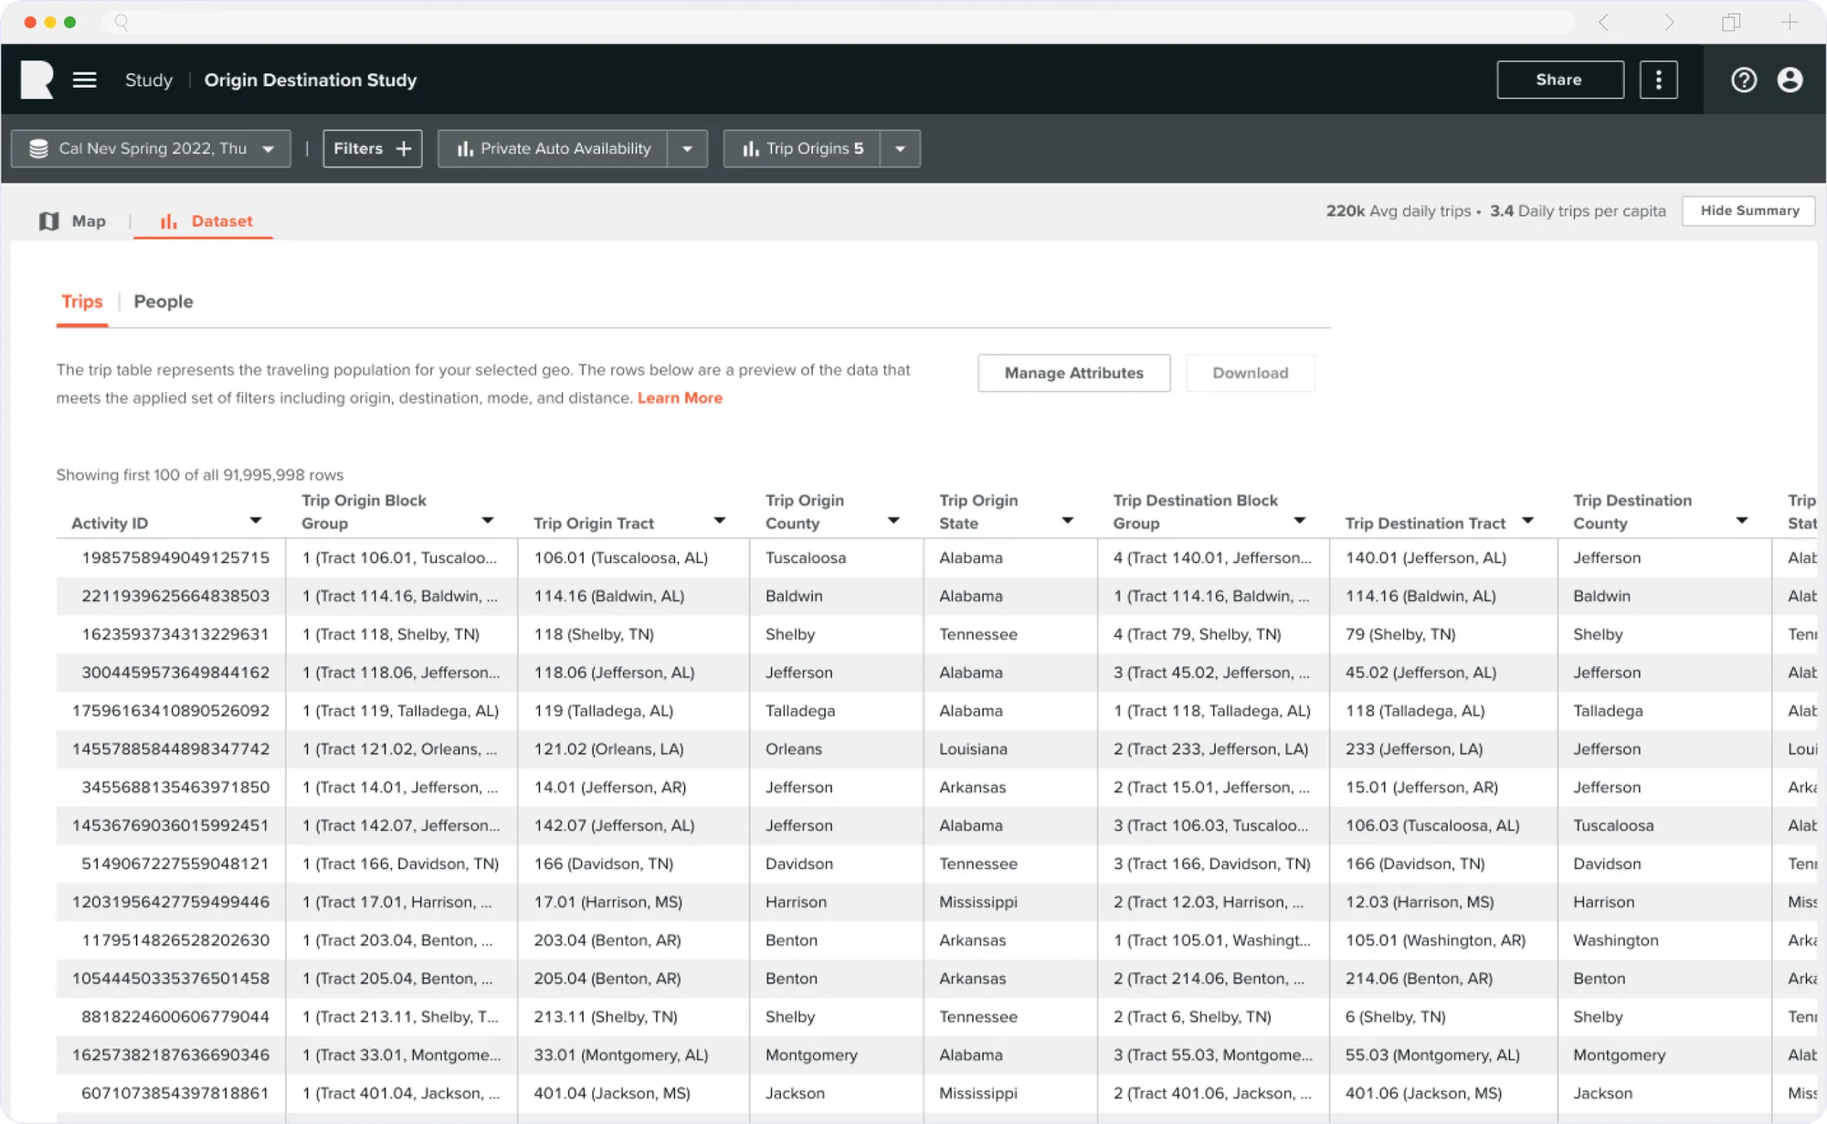
Task: Open the Trip Origin Tract column arrow
Action: [720, 521]
